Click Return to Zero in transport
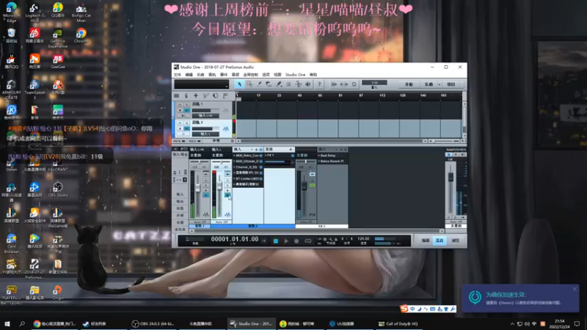This screenshot has width=587, height=330. click(264, 241)
